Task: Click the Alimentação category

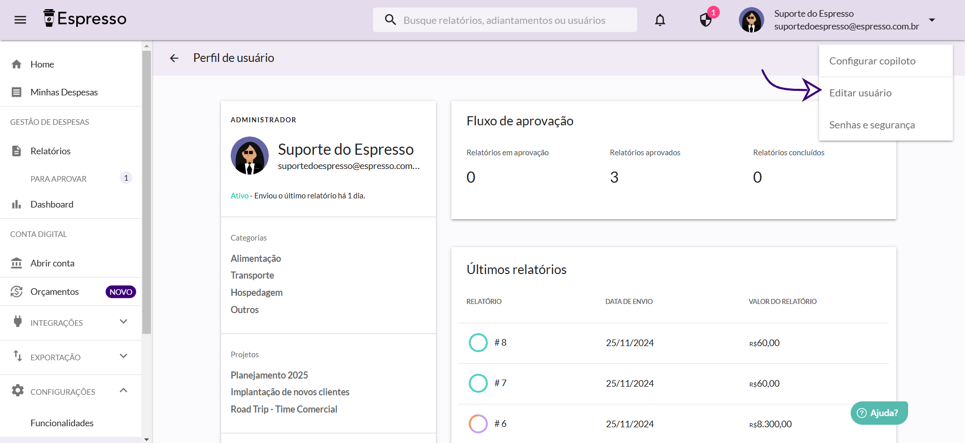Action: (x=256, y=258)
